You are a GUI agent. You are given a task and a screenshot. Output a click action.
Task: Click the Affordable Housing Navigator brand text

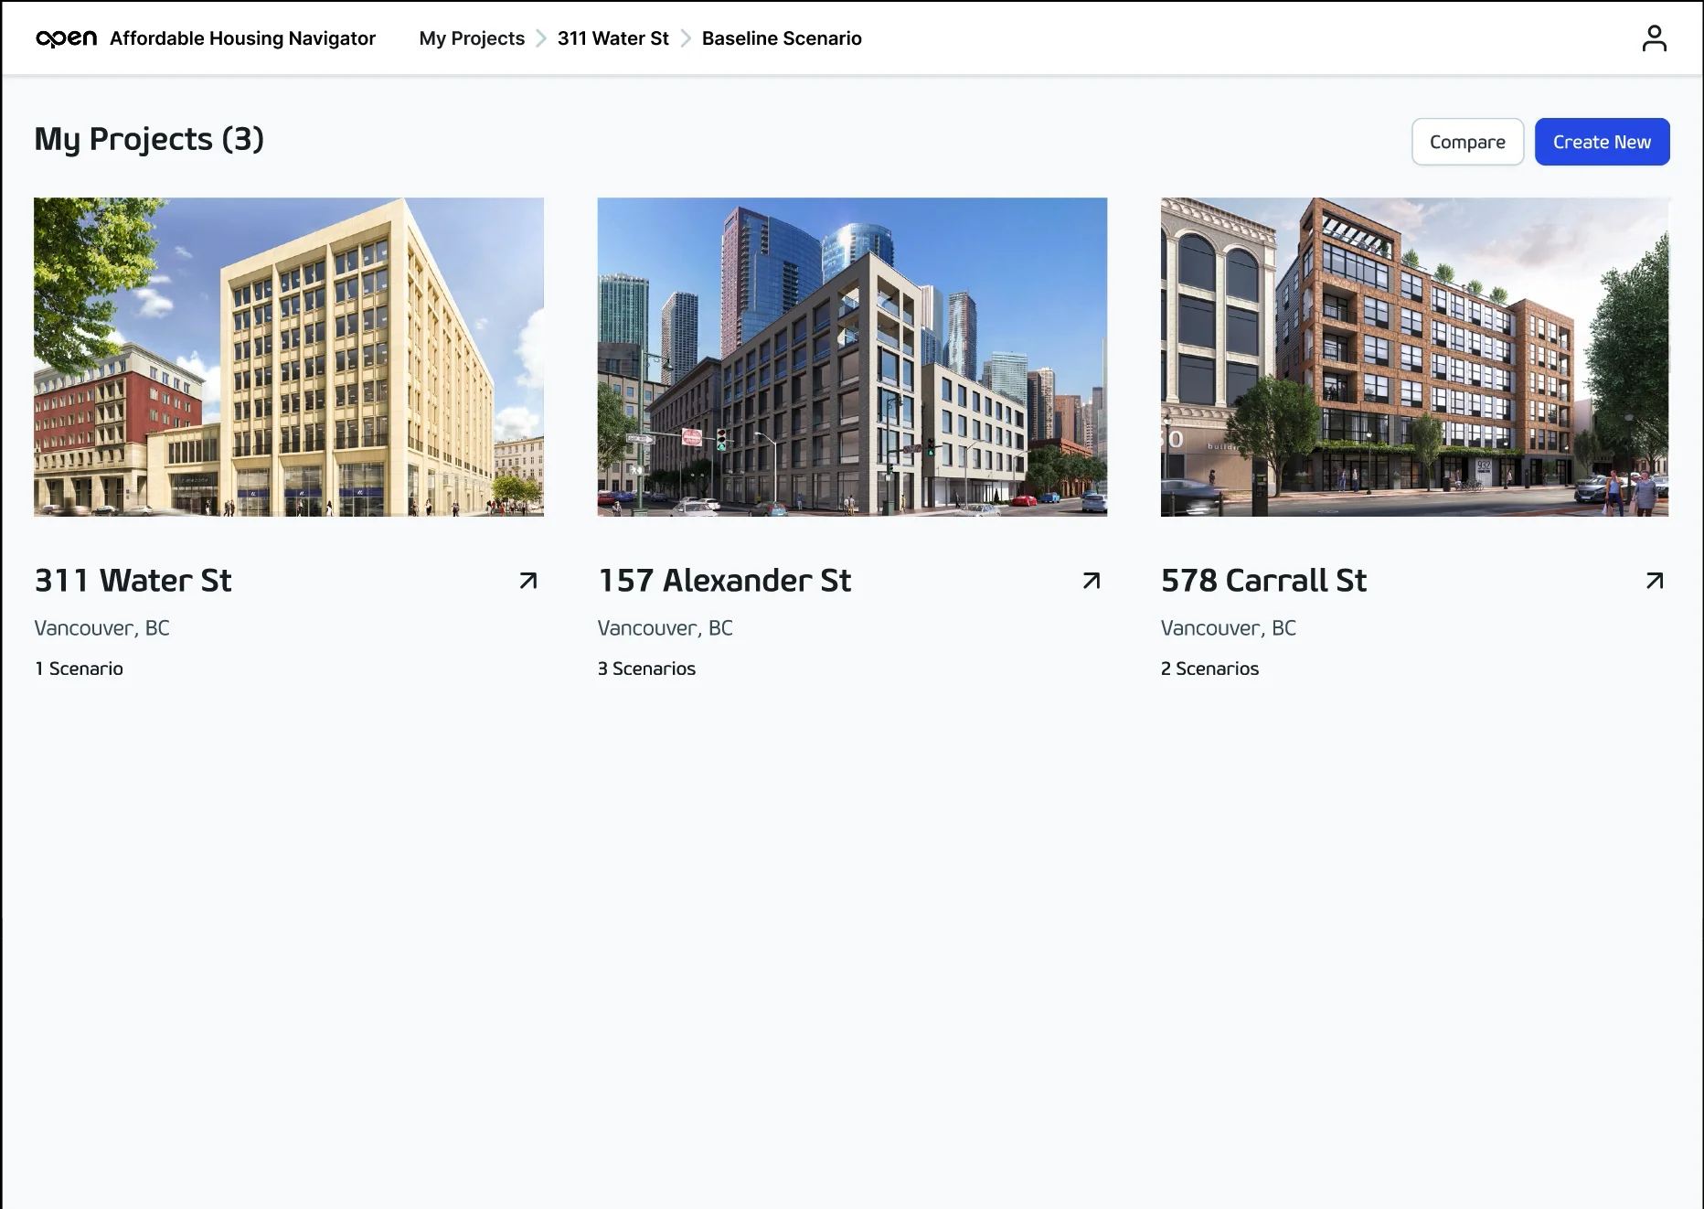(x=242, y=38)
